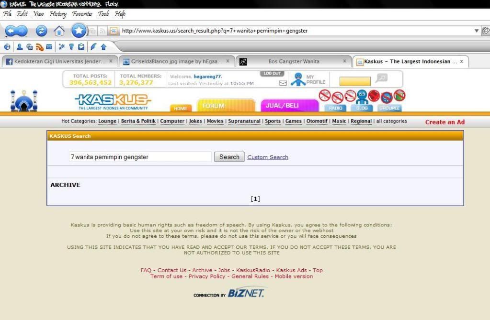The width and height of the screenshot is (490, 320).
Task: Open the Web Clipboard icon
Action: pos(81,47)
